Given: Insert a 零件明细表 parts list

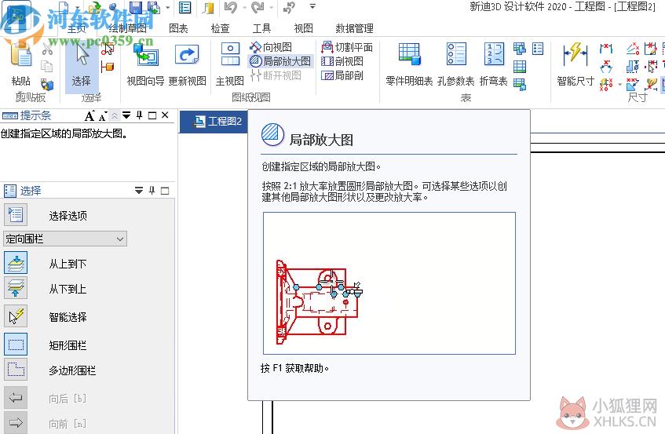Looking at the screenshot, I should (x=409, y=64).
